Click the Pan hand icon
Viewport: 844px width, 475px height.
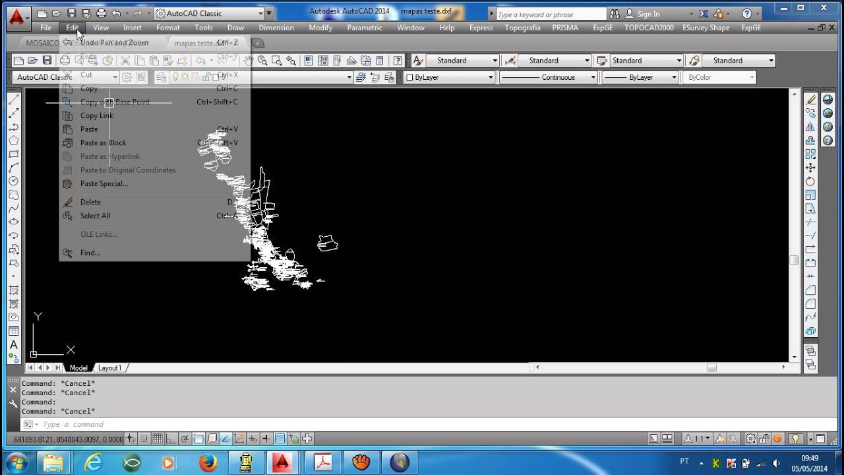click(249, 61)
